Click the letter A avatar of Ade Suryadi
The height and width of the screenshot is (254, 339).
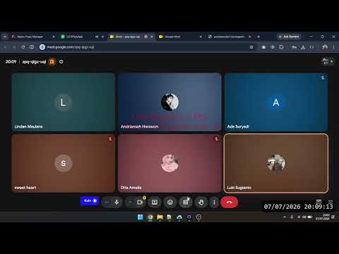pyautogui.click(x=276, y=102)
